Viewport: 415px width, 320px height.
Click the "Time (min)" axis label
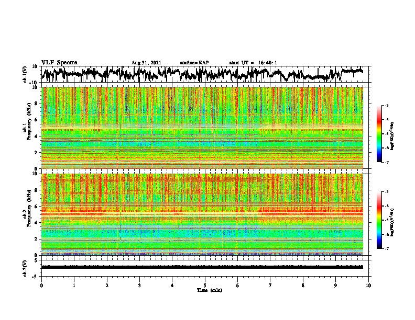[210, 290]
